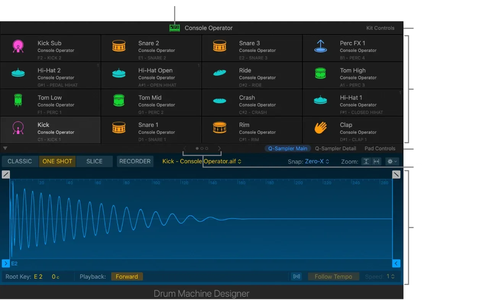Select the Hi-Hat 1 cymbal icon

[321, 100]
